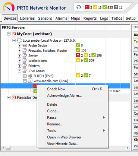Expand the Probe Device node
The height and width of the screenshot is (156, 138).
coord(19,45)
